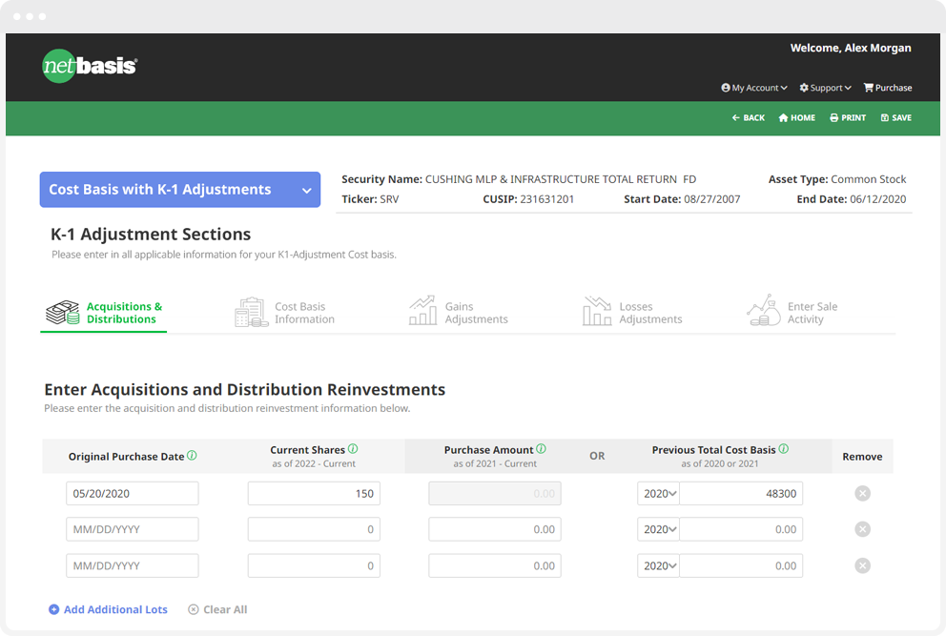Go to HOME from the toolbar
946x636 pixels.
796,117
